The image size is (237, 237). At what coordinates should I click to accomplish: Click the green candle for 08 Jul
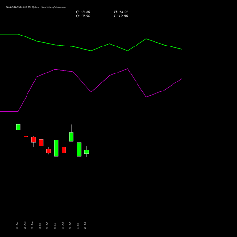click(72, 137)
